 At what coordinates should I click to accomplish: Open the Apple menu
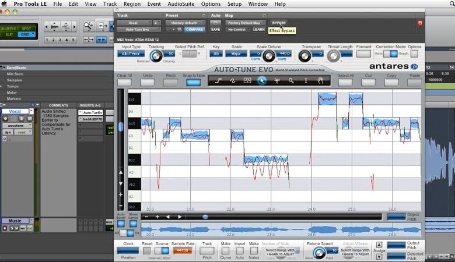pyautogui.click(x=5, y=4)
